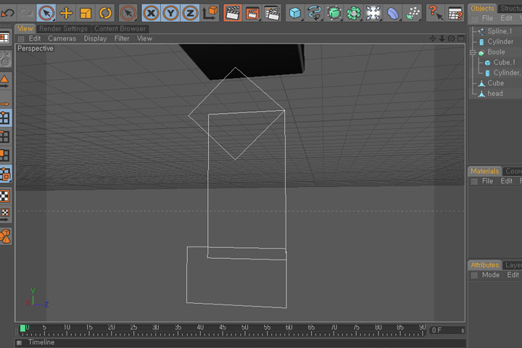522x348 pixels.
Task: Switch to the Render Settings tab
Action: [63, 29]
